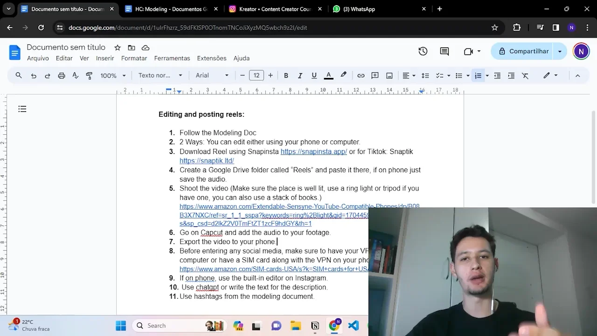The width and height of the screenshot is (597, 336).
Task: Insert a link with chain icon
Action: click(361, 76)
